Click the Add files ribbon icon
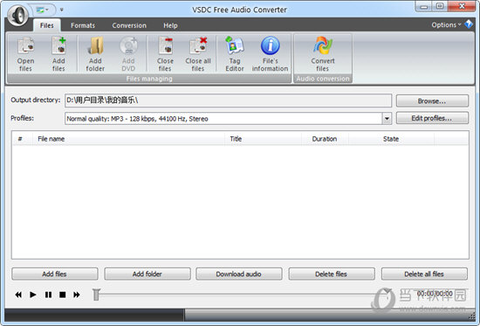 click(x=58, y=54)
